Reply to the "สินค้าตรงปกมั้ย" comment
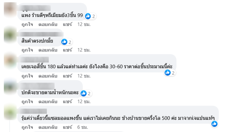Image resolution: width=231 pixels, height=132 pixels. point(48,50)
